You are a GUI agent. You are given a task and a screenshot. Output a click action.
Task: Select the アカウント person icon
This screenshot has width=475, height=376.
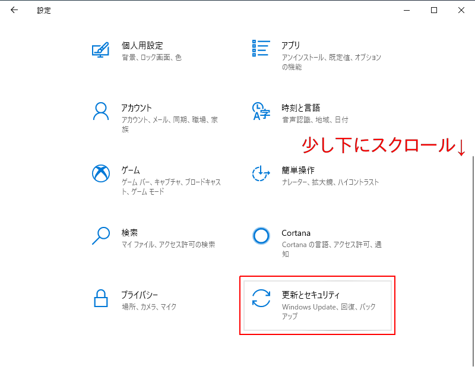101,112
